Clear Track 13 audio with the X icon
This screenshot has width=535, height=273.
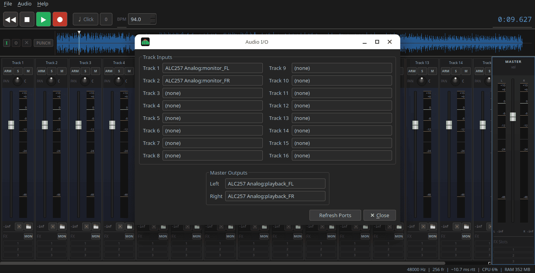click(423, 227)
